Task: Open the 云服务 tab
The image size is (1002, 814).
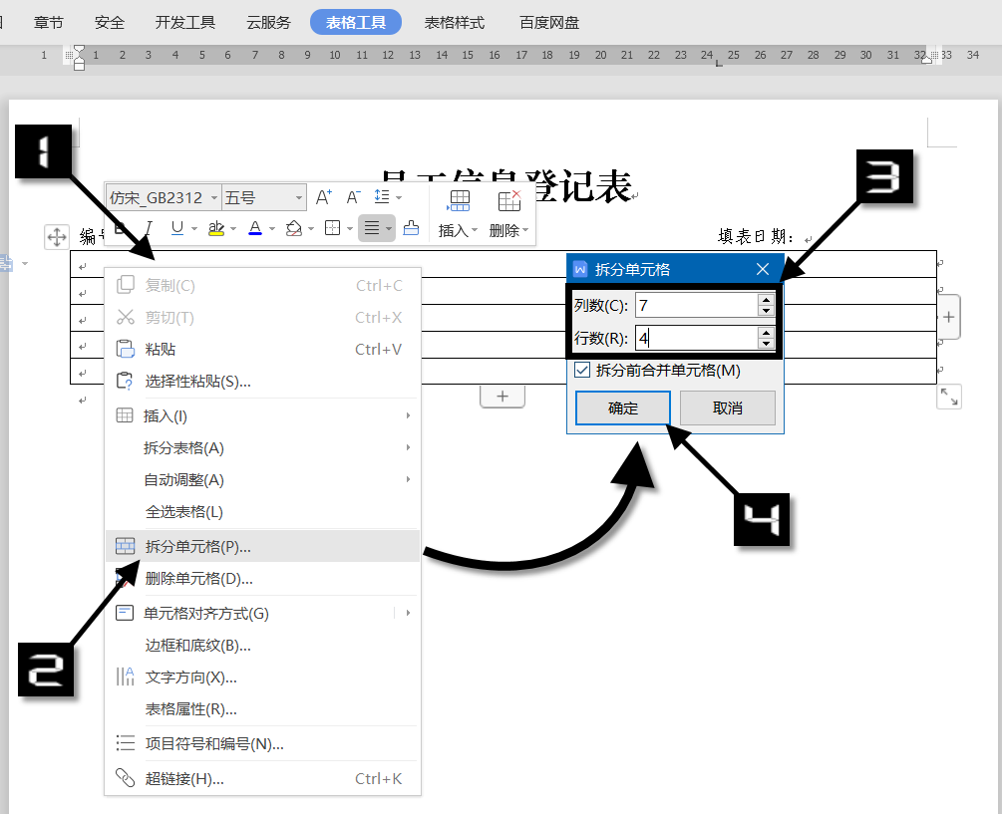Action: (x=268, y=22)
